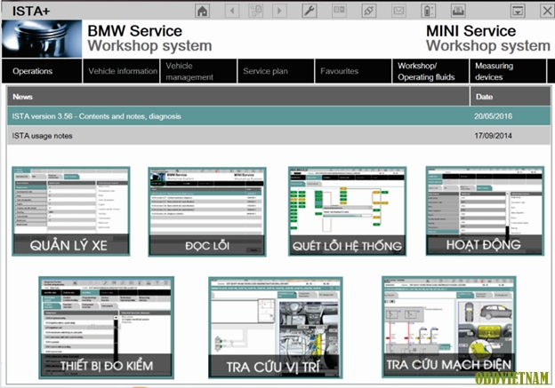Select the Operations tab

42,71
